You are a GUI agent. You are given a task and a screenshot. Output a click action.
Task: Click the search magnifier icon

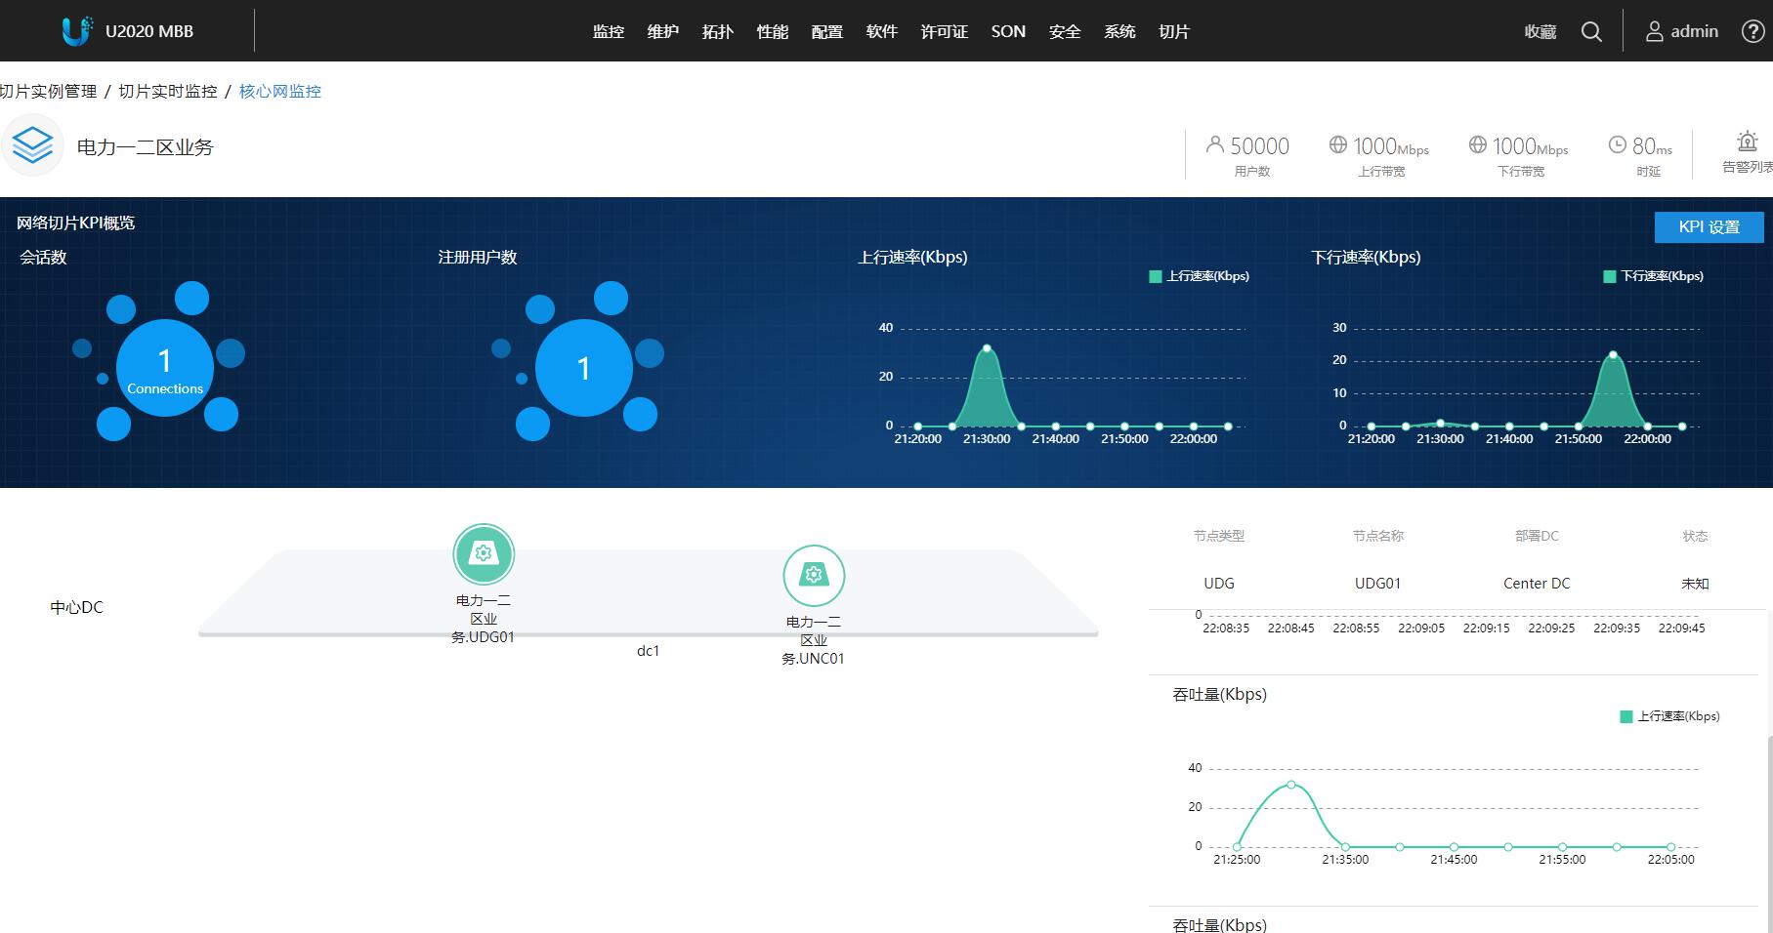1591,31
